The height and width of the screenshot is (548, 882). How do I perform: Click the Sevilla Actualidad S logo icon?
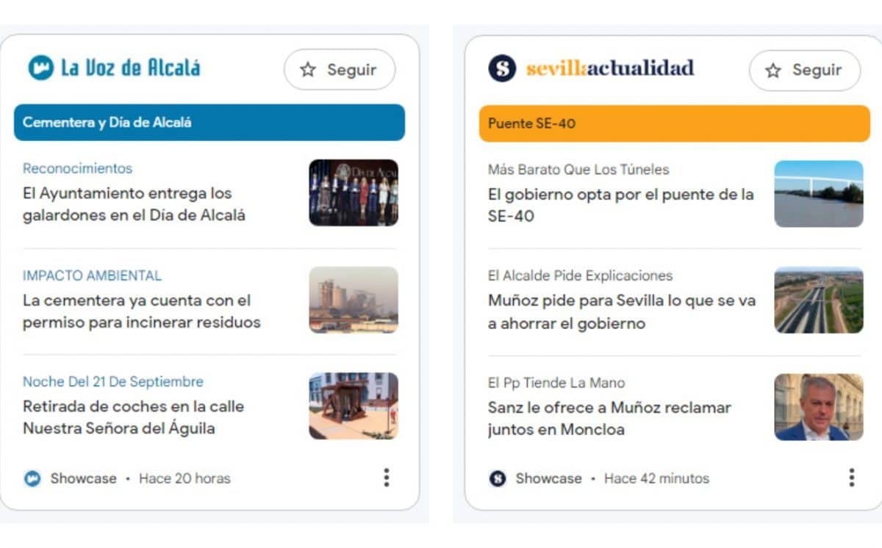(502, 68)
